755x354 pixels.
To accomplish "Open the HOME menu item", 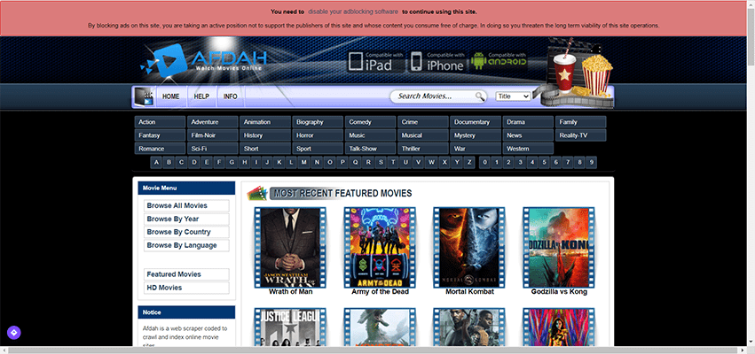I will pyautogui.click(x=171, y=96).
